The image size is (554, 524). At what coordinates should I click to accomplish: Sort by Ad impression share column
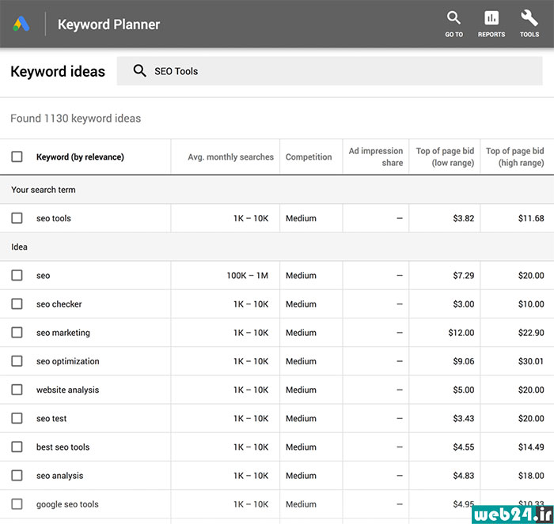[376, 156]
